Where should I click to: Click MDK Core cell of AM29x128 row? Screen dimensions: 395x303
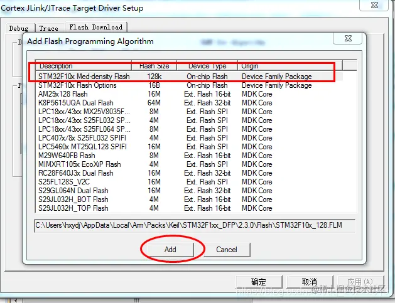click(257, 94)
